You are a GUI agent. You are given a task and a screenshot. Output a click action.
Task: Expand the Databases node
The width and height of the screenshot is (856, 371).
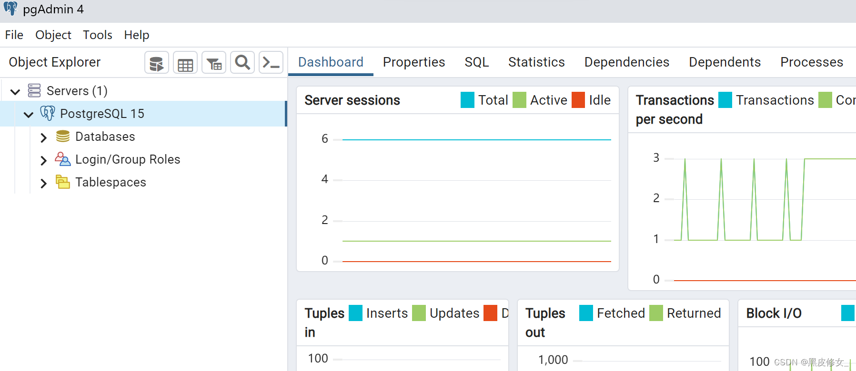click(x=43, y=137)
